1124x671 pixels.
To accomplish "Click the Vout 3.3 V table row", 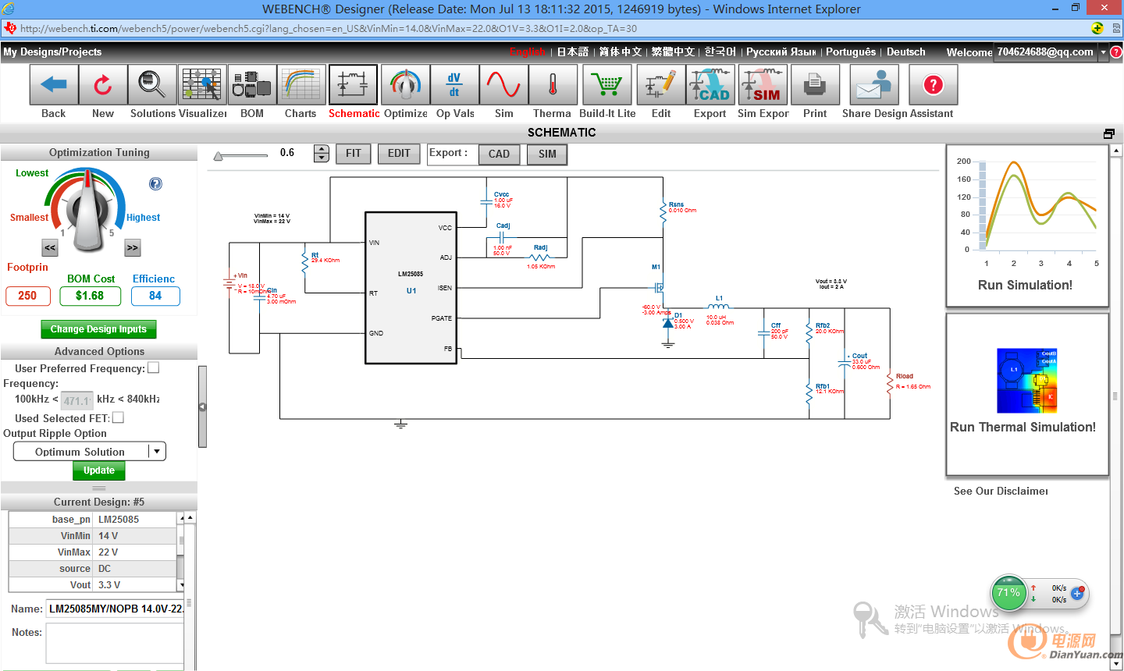I will tap(93, 585).
